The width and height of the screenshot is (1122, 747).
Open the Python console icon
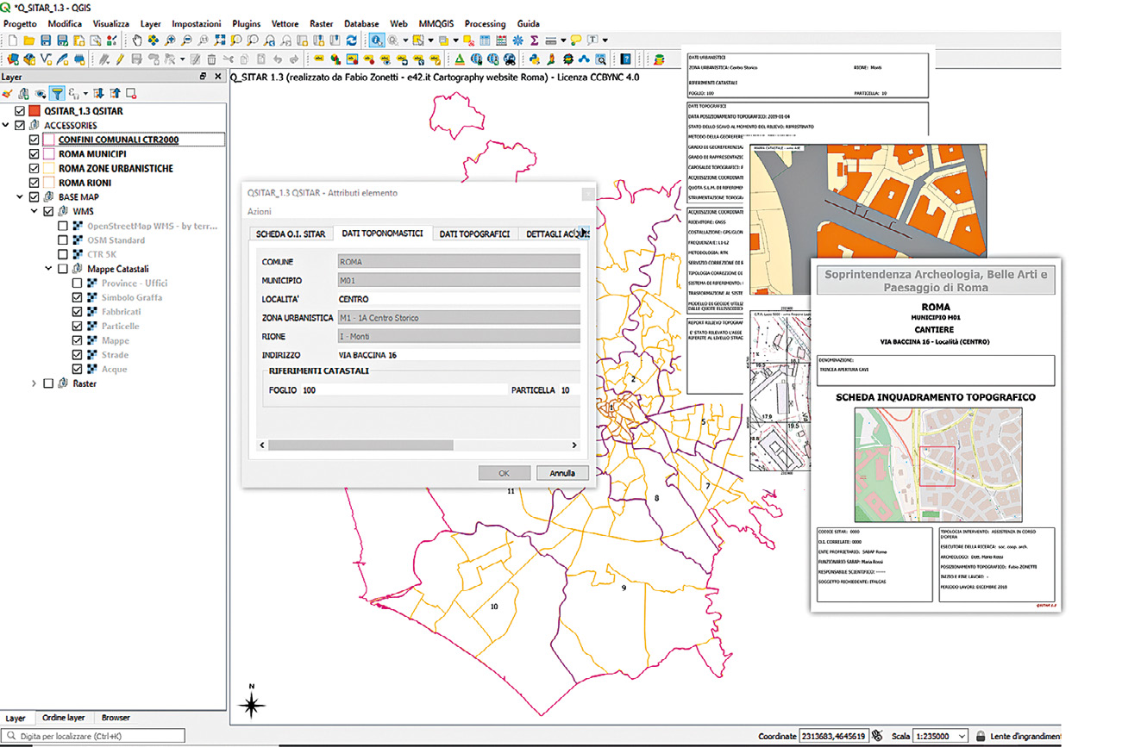coord(534,59)
